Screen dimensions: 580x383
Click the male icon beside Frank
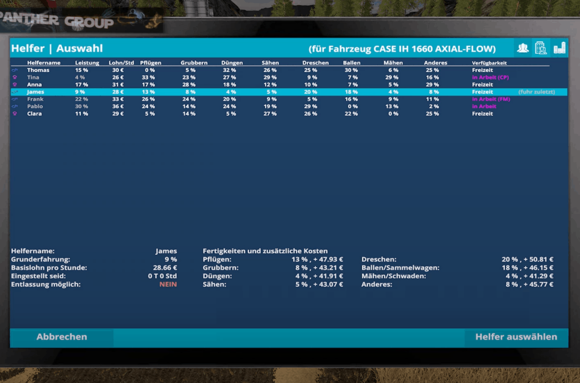[x=15, y=99]
